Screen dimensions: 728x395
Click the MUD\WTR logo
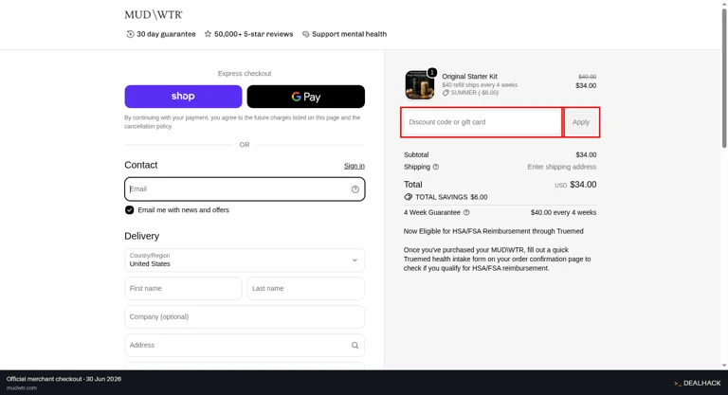coord(154,15)
